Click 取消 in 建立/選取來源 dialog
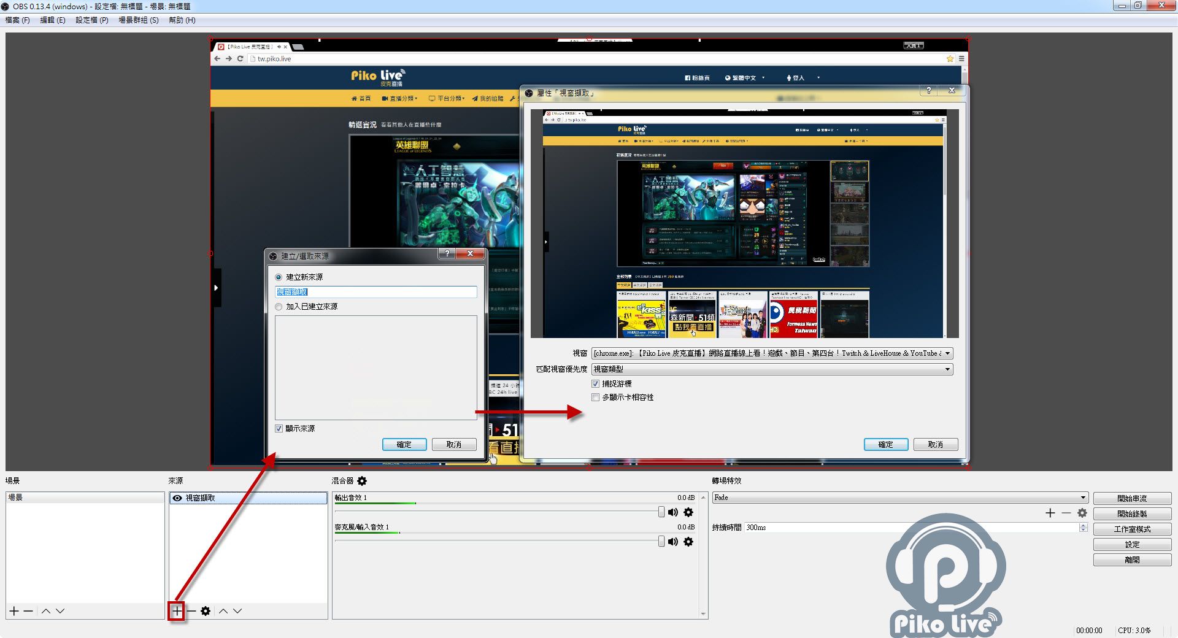This screenshot has height=638, width=1178. click(x=454, y=445)
